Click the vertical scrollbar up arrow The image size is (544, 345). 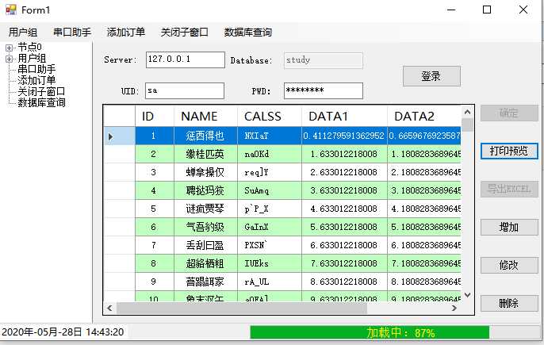[x=467, y=112]
